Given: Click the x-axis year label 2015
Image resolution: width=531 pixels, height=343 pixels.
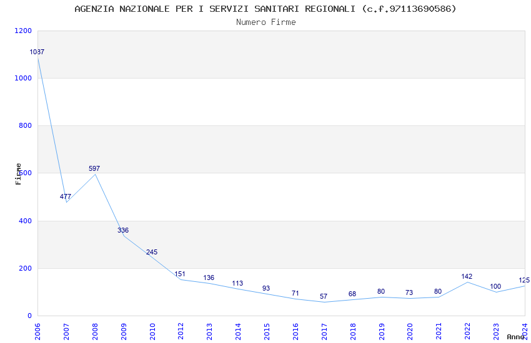Looking at the screenshot, I should 267,332.
